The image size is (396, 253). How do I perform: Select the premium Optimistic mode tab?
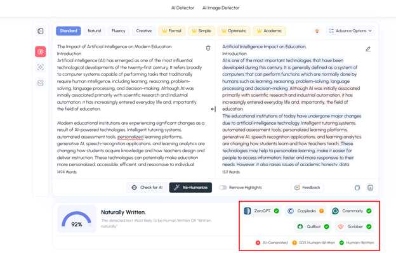(234, 31)
